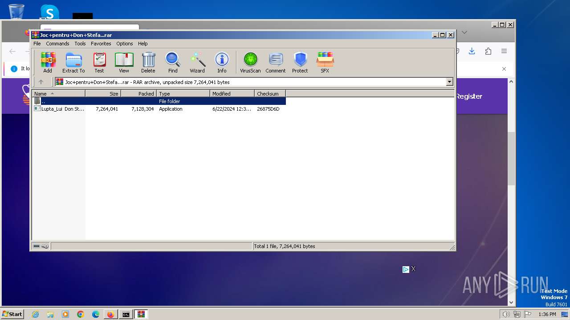Click the Test archive icon
Screen dimensions: 570x320
(x=99, y=62)
